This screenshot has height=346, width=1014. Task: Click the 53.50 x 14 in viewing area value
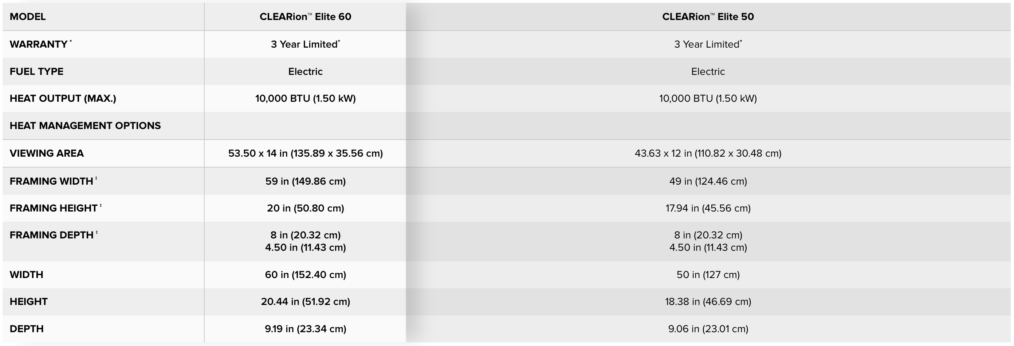(305, 153)
